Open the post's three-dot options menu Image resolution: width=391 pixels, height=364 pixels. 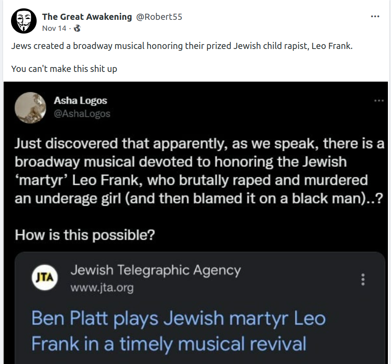(375, 17)
